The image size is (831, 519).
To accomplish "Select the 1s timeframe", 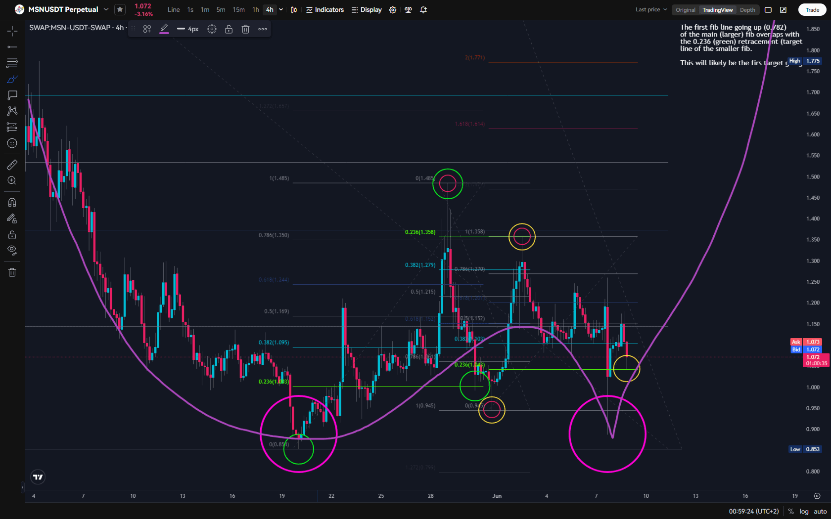I will point(190,9).
